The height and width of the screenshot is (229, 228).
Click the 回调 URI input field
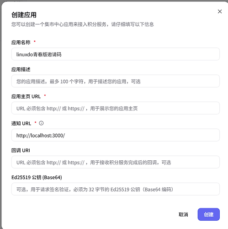click(x=116, y=162)
